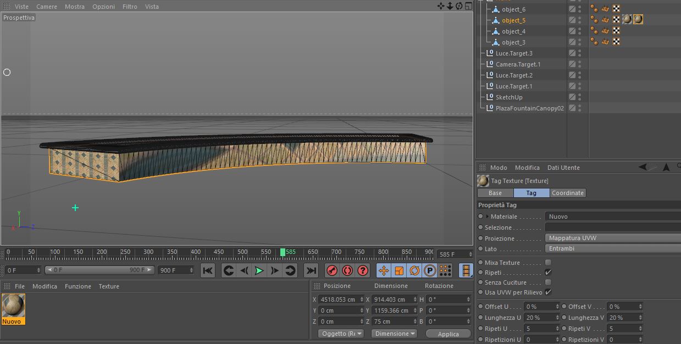Enable the Mixa Texture checkbox
681x344 pixels.
[548, 263]
